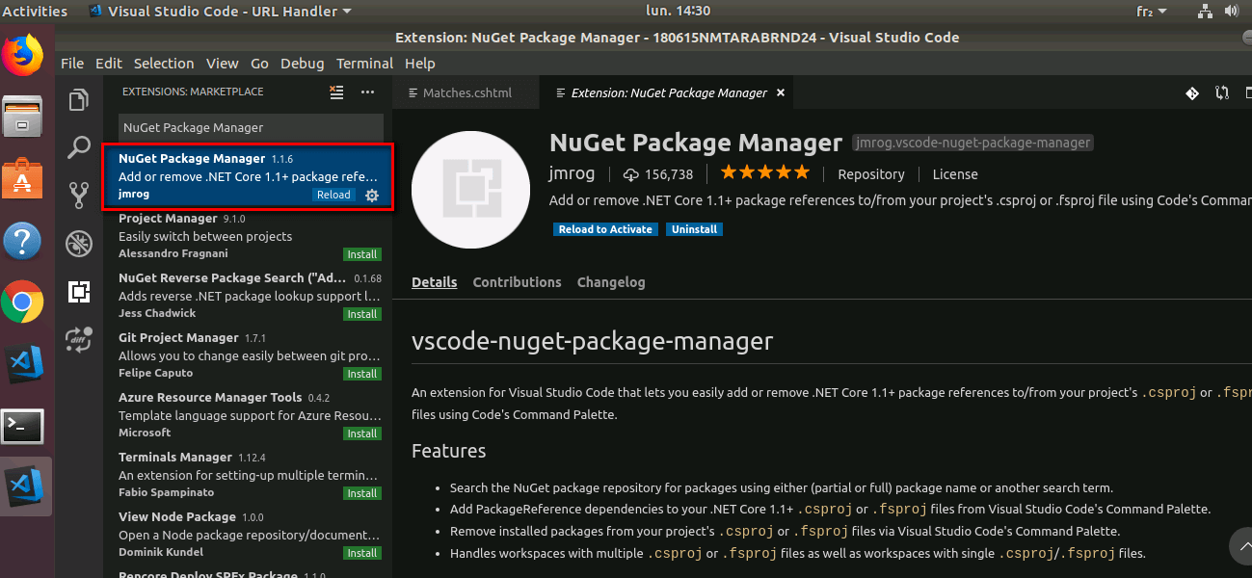Open the Help menu
The height and width of the screenshot is (578, 1252).
(x=420, y=64)
